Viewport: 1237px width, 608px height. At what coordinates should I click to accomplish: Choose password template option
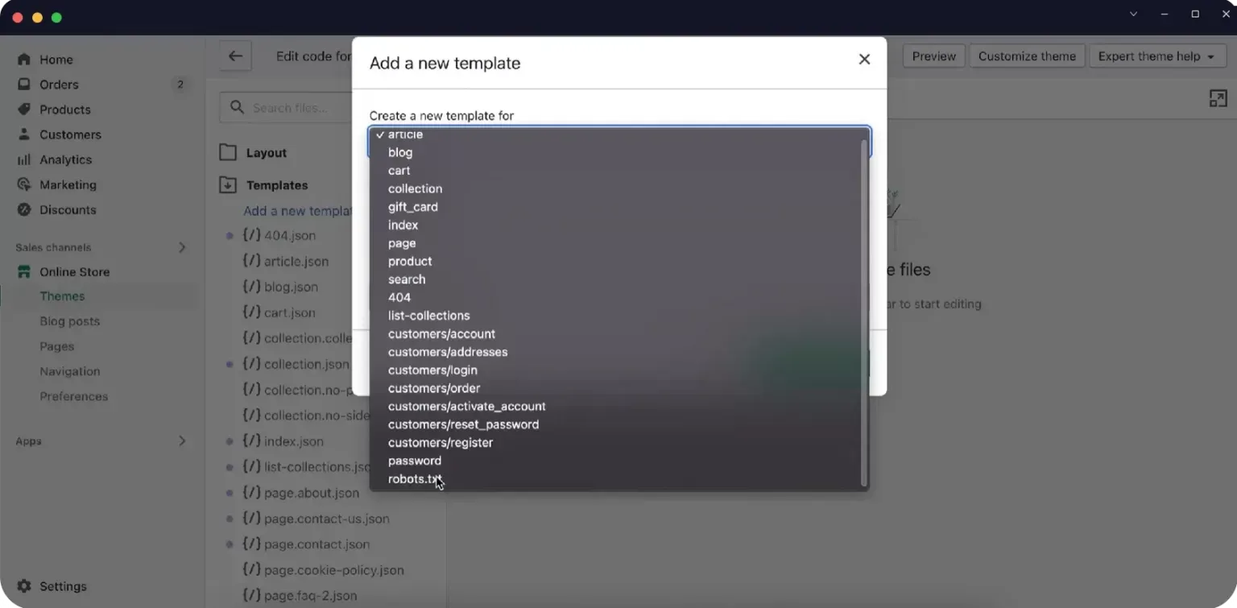click(618, 461)
